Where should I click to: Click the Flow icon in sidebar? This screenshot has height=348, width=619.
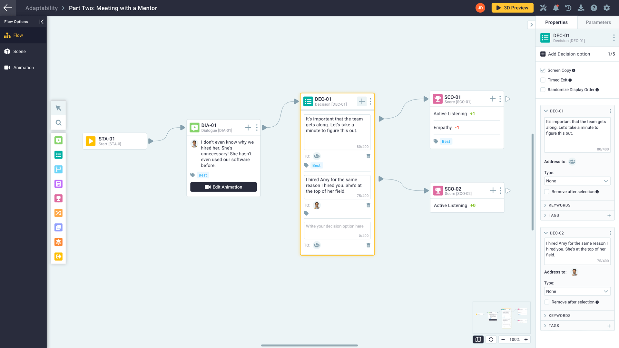pyautogui.click(x=7, y=35)
